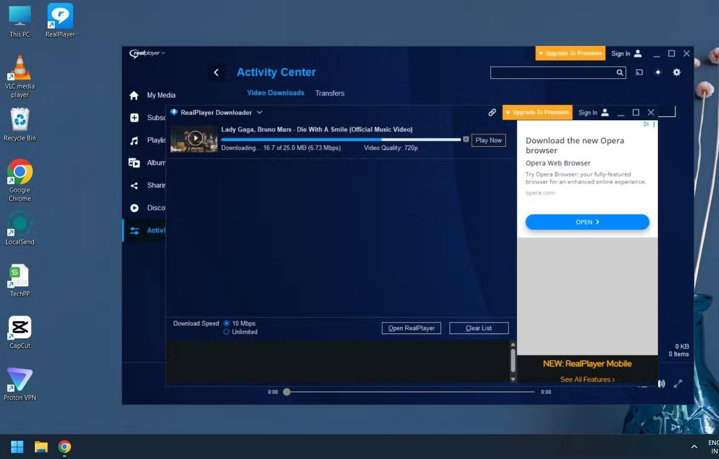The height and width of the screenshot is (459, 719).
Task: Click the OPEN button on Opera ad
Action: coord(587,222)
